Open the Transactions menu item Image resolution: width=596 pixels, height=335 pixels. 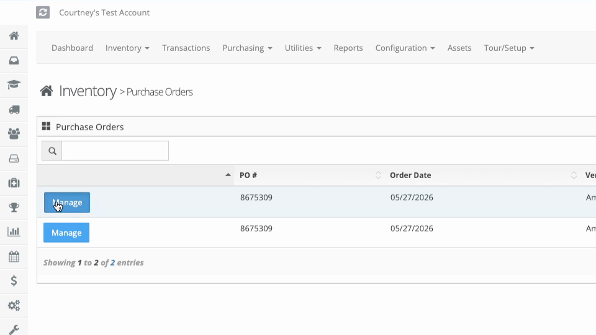pos(186,48)
